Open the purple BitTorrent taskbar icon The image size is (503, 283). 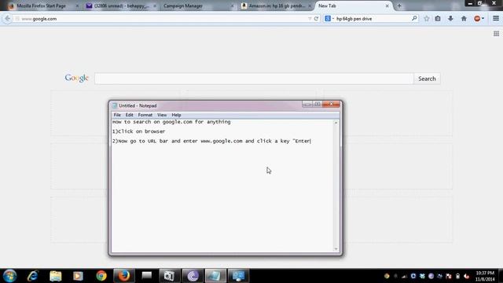[x=193, y=276]
